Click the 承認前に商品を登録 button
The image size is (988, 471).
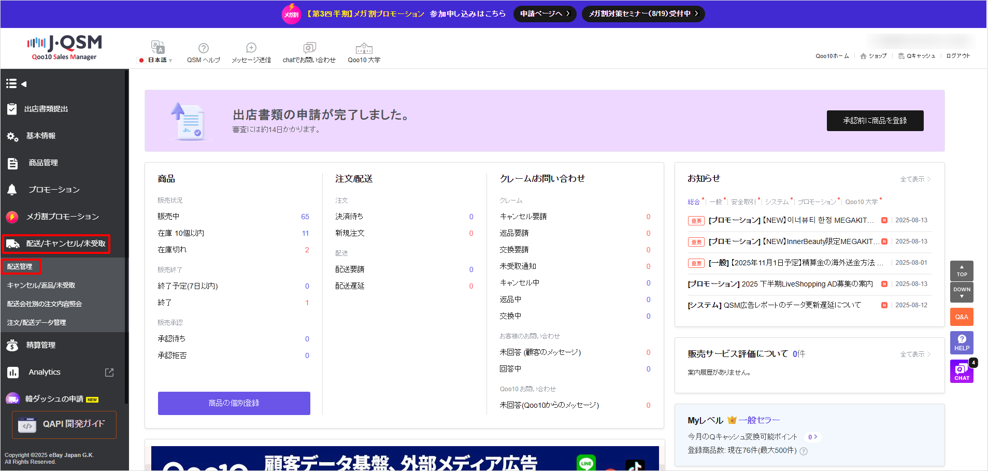875,121
